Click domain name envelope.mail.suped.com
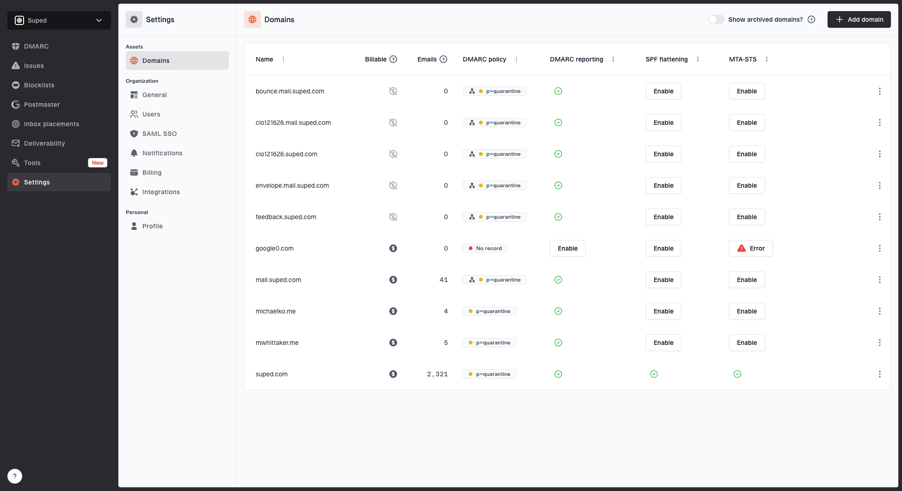 pos(292,185)
